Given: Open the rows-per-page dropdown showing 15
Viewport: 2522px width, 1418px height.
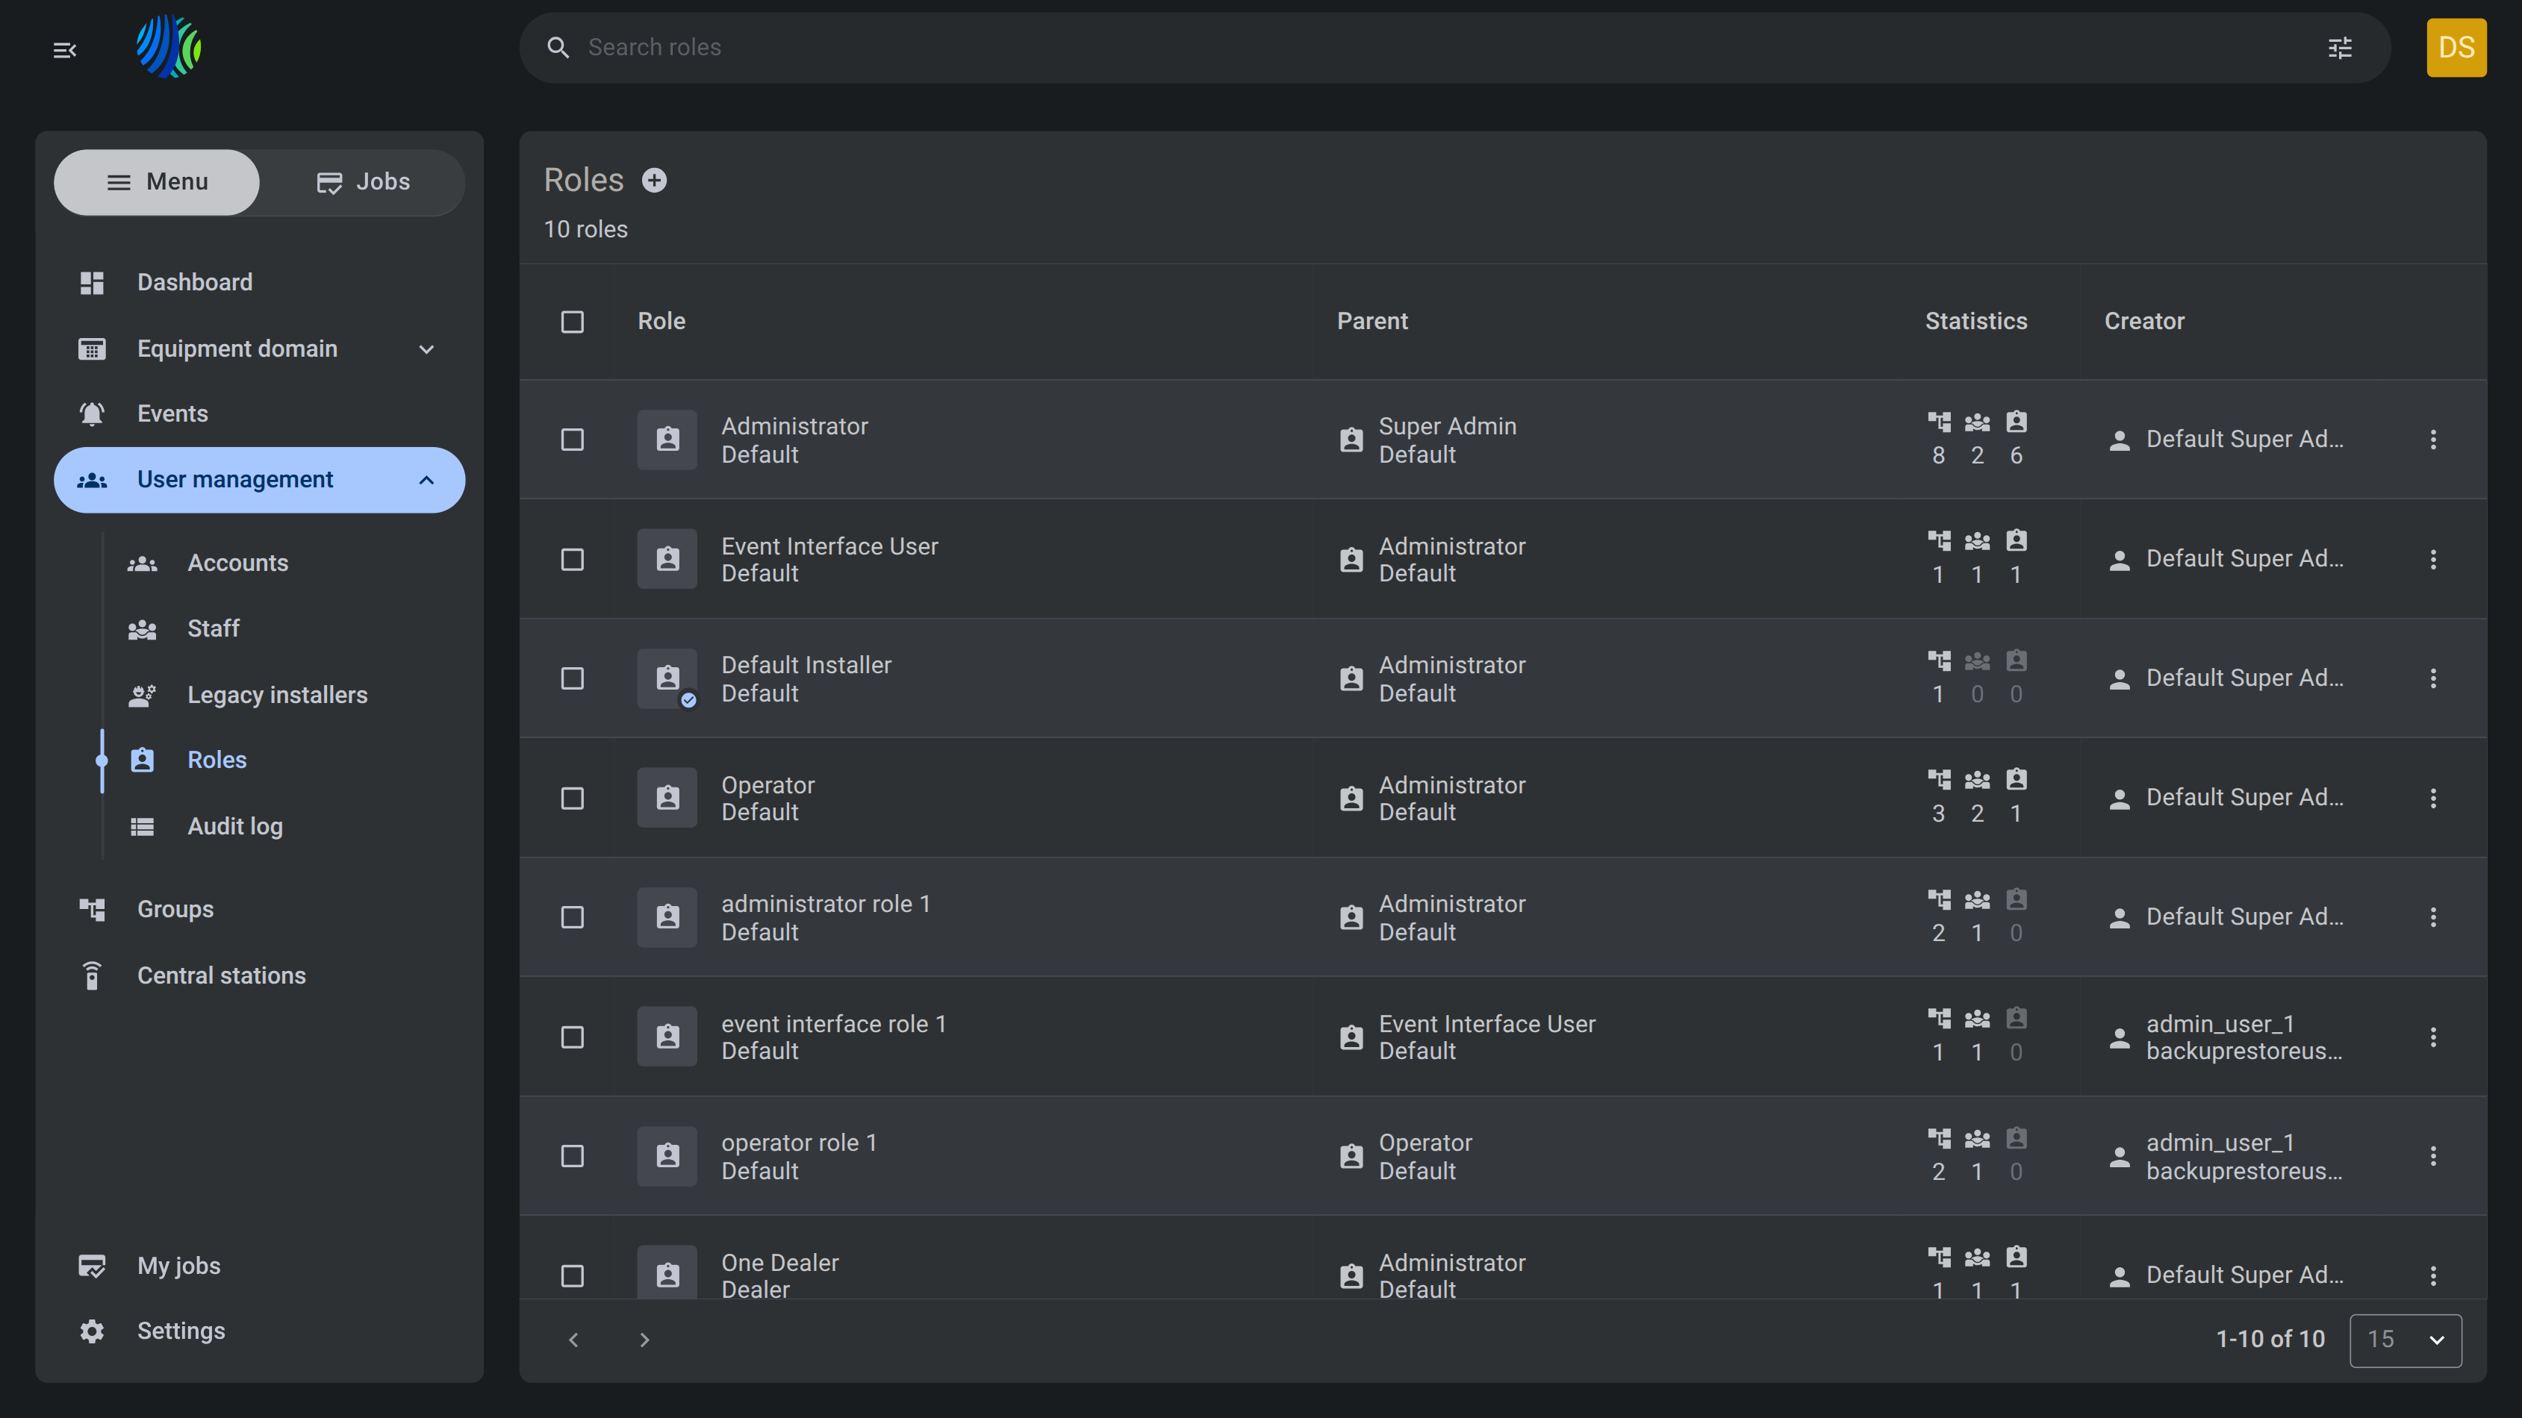Looking at the screenshot, I should tap(2406, 1340).
